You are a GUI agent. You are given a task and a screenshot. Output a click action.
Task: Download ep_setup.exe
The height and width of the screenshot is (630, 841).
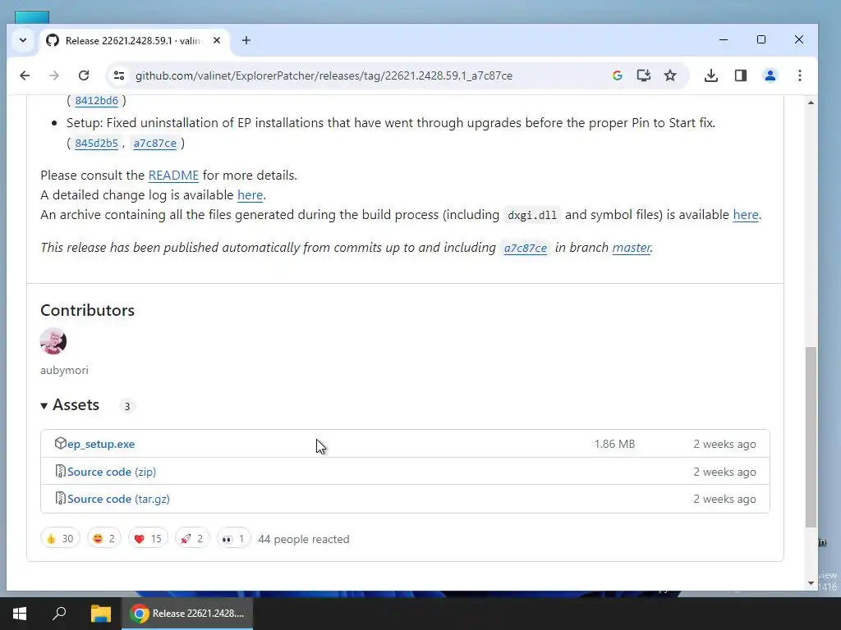click(101, 444)
